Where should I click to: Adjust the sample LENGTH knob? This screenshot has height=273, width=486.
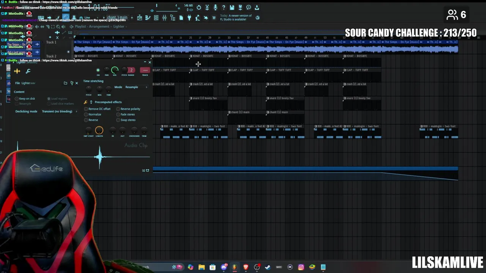coord(99,130)
